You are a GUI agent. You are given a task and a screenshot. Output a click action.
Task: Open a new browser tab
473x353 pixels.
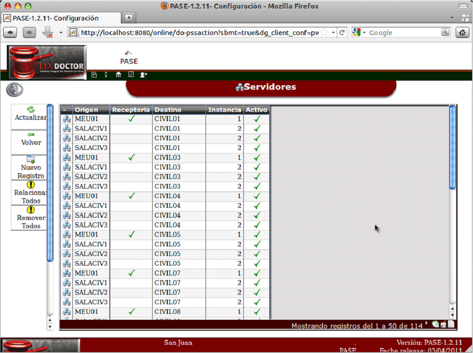129,18
